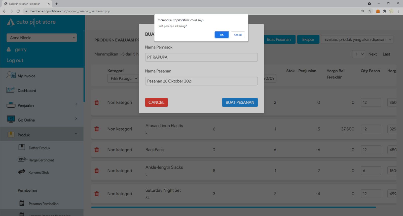The width and height of the screenshot is (403, 216).
Task: Click the My Invoice sidebar icon
Action: [11, 75]
